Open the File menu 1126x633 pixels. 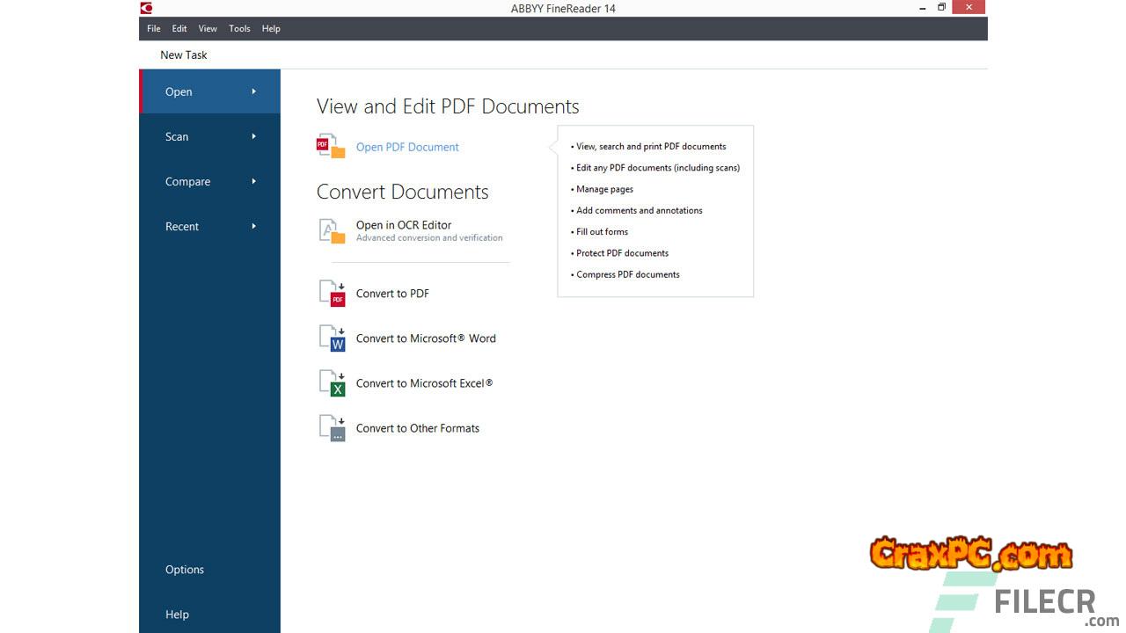154,28
